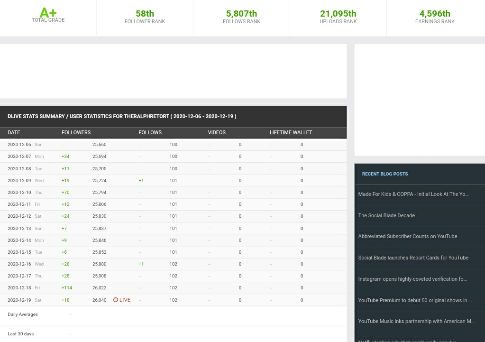The image size is (485, 342).
Task: Click the +70 follower gain on 2020-12-10
Action: click(x=65, y=192)
